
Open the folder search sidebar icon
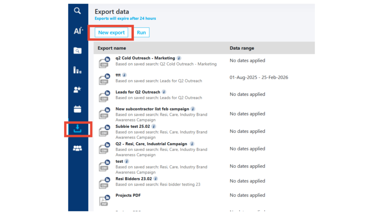coord(77,51)
